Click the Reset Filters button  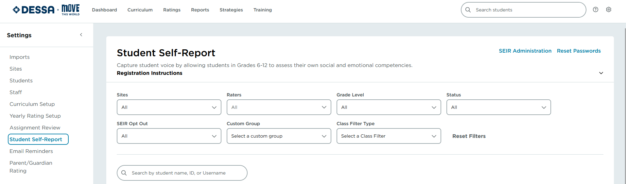[x=469, y=136]
